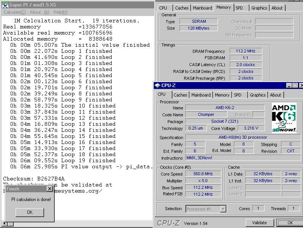The image size is (303, 228).
Task: Open the Processor #1 selection dropdown
Action: point(223,209)
